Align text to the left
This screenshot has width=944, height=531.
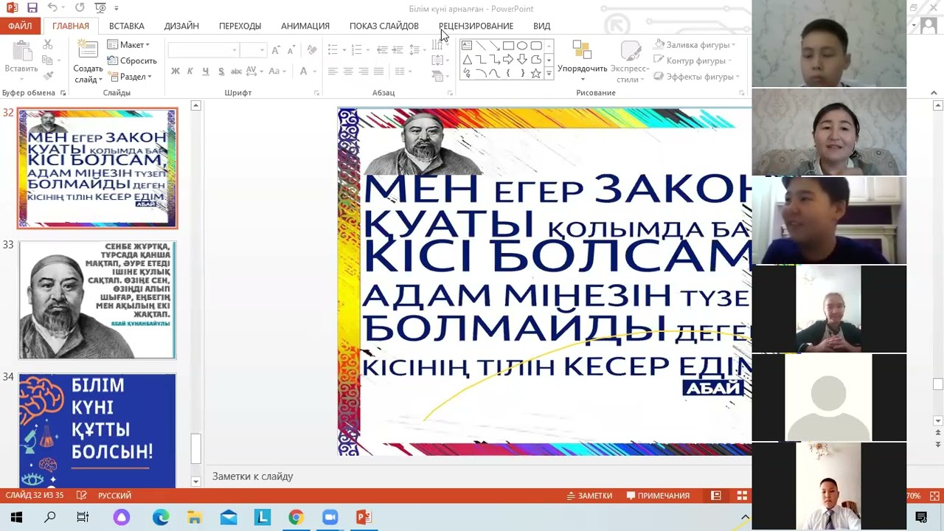click(333, 72)
